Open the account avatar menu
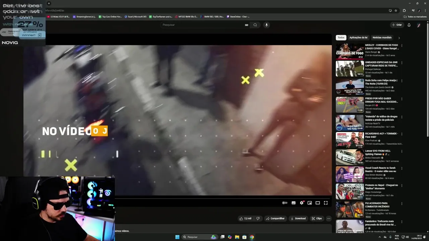This screenshot has height=241, width=429. [419, 25]
